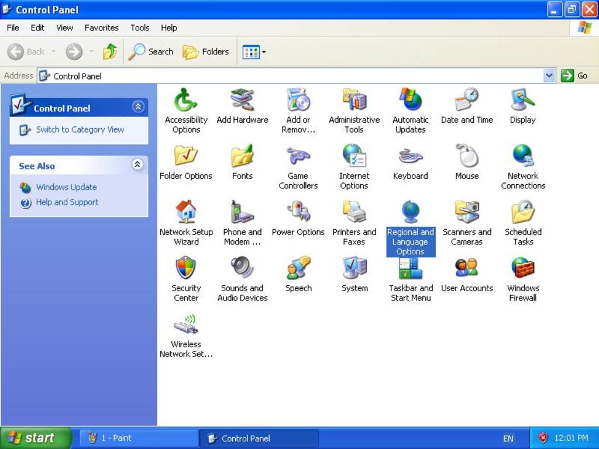Viewport: 599px width, 449px height.
Task: Open the Favorites menu
Action: 101,27
